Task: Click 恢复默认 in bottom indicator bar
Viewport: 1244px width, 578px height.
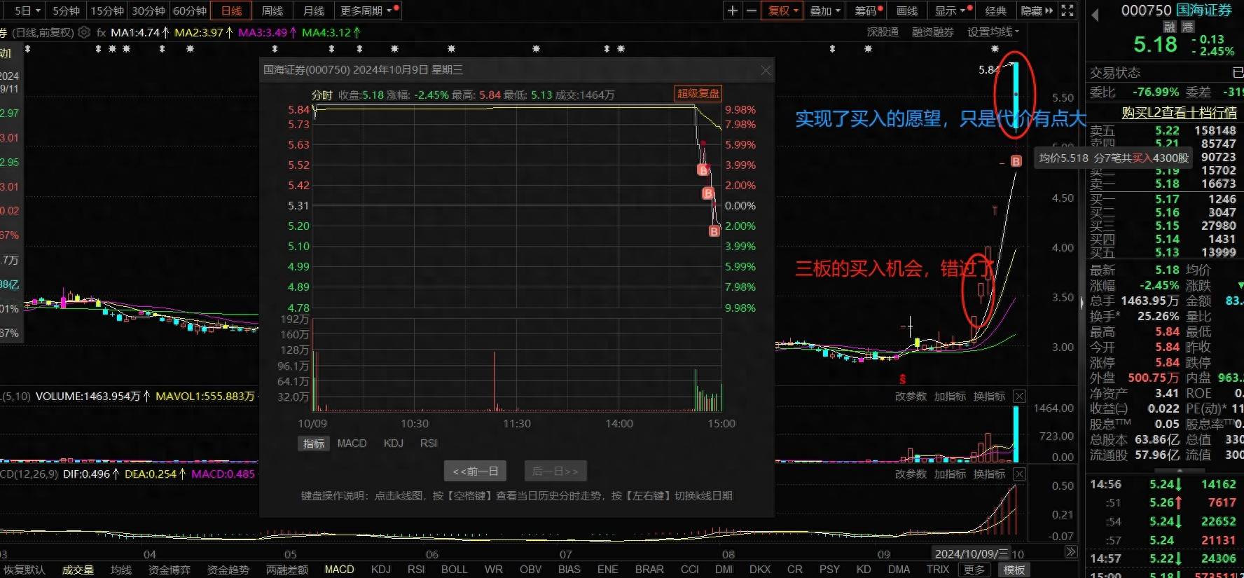Action: pyautogui.click(x=24, y=570)
